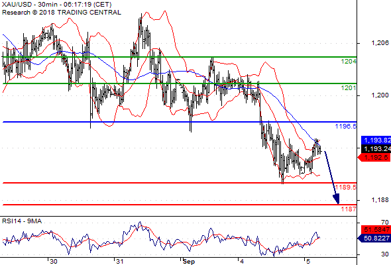
Task: Click the dark blue downward arrow head
Action: [x=336, y=199]
